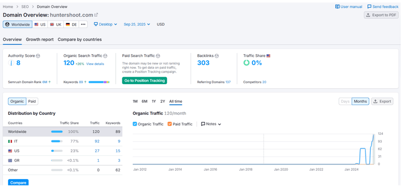Set chart range to 1Y
This screenshot has height=188, width=401.
154,101
